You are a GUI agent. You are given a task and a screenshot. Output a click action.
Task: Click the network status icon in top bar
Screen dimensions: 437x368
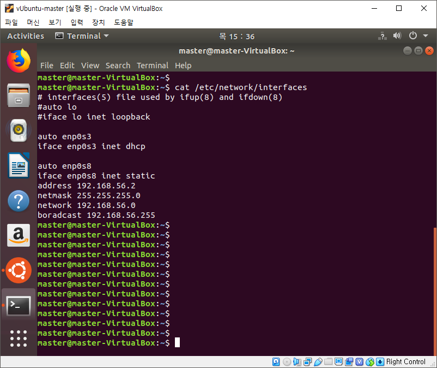click(382, 36)
